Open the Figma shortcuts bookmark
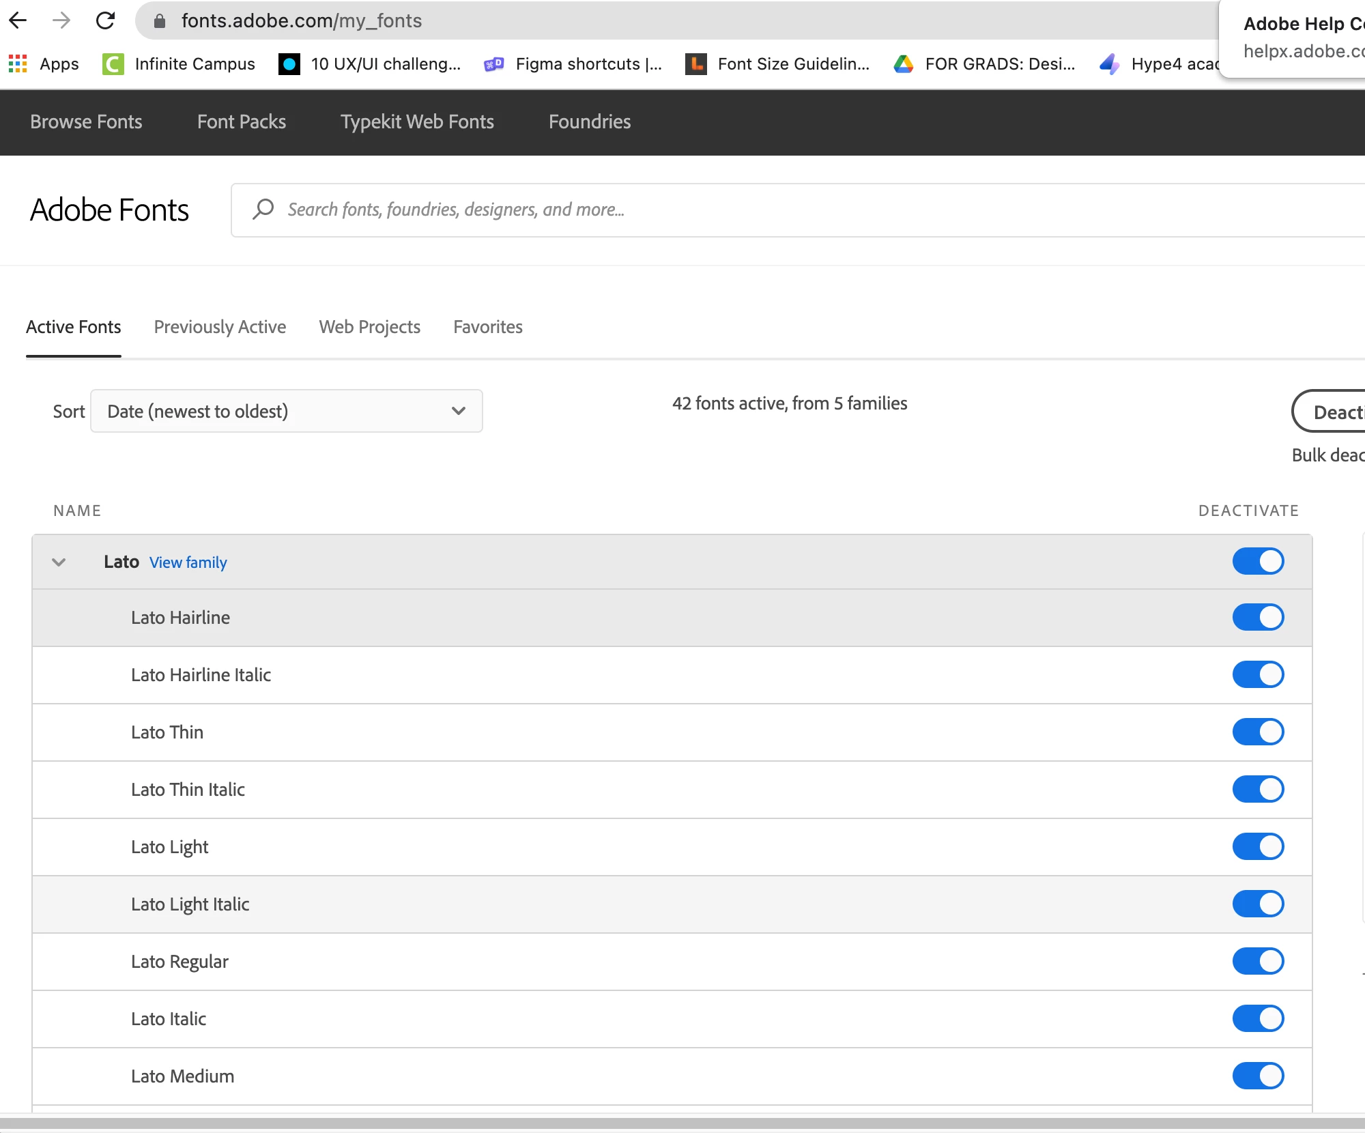The width and height of the screenshot is (1365, 1133). click(x=573, y=64)
